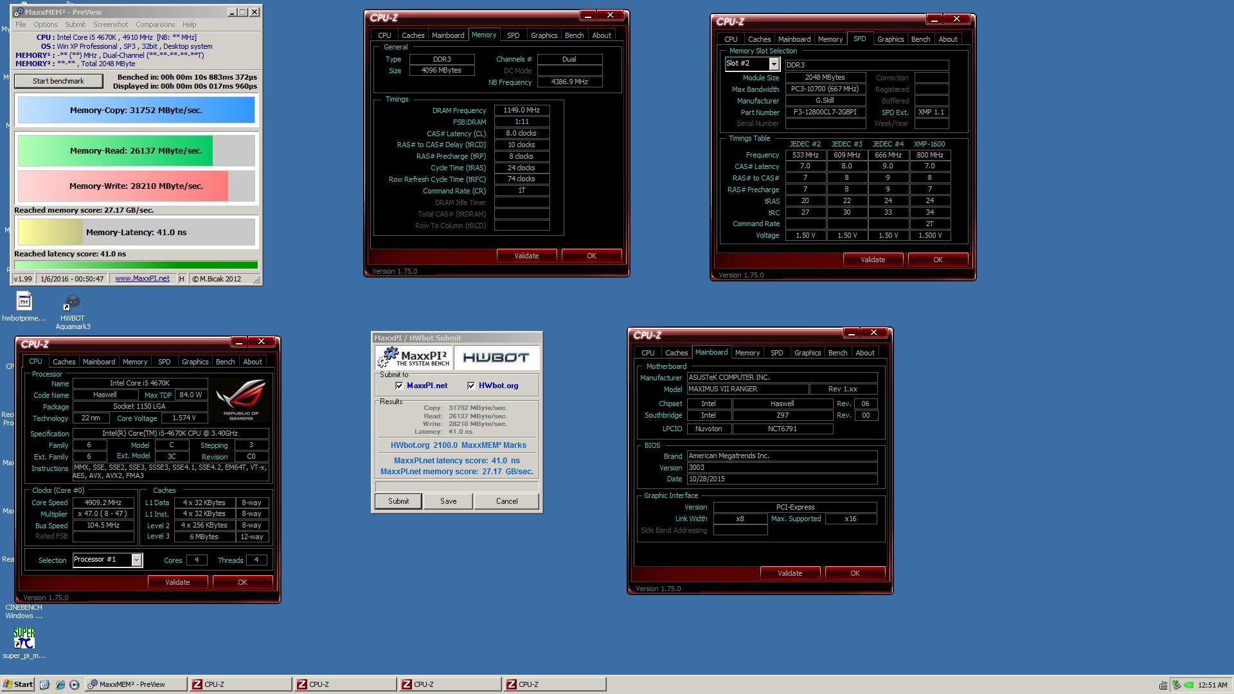The height and width of the screenshot is (694, 1234).
Task: Click the Safely Remove Hardware tray icon
Action: 1176,685
